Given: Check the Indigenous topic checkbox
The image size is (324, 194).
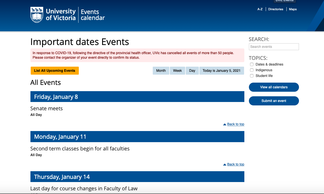Looking at the screenshot, I should (x=252, y=70).
